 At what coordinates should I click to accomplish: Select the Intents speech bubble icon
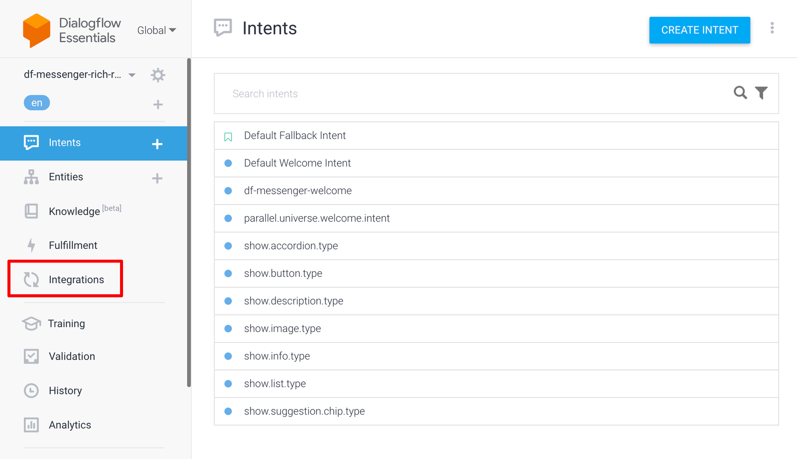(x=31, y=142)
